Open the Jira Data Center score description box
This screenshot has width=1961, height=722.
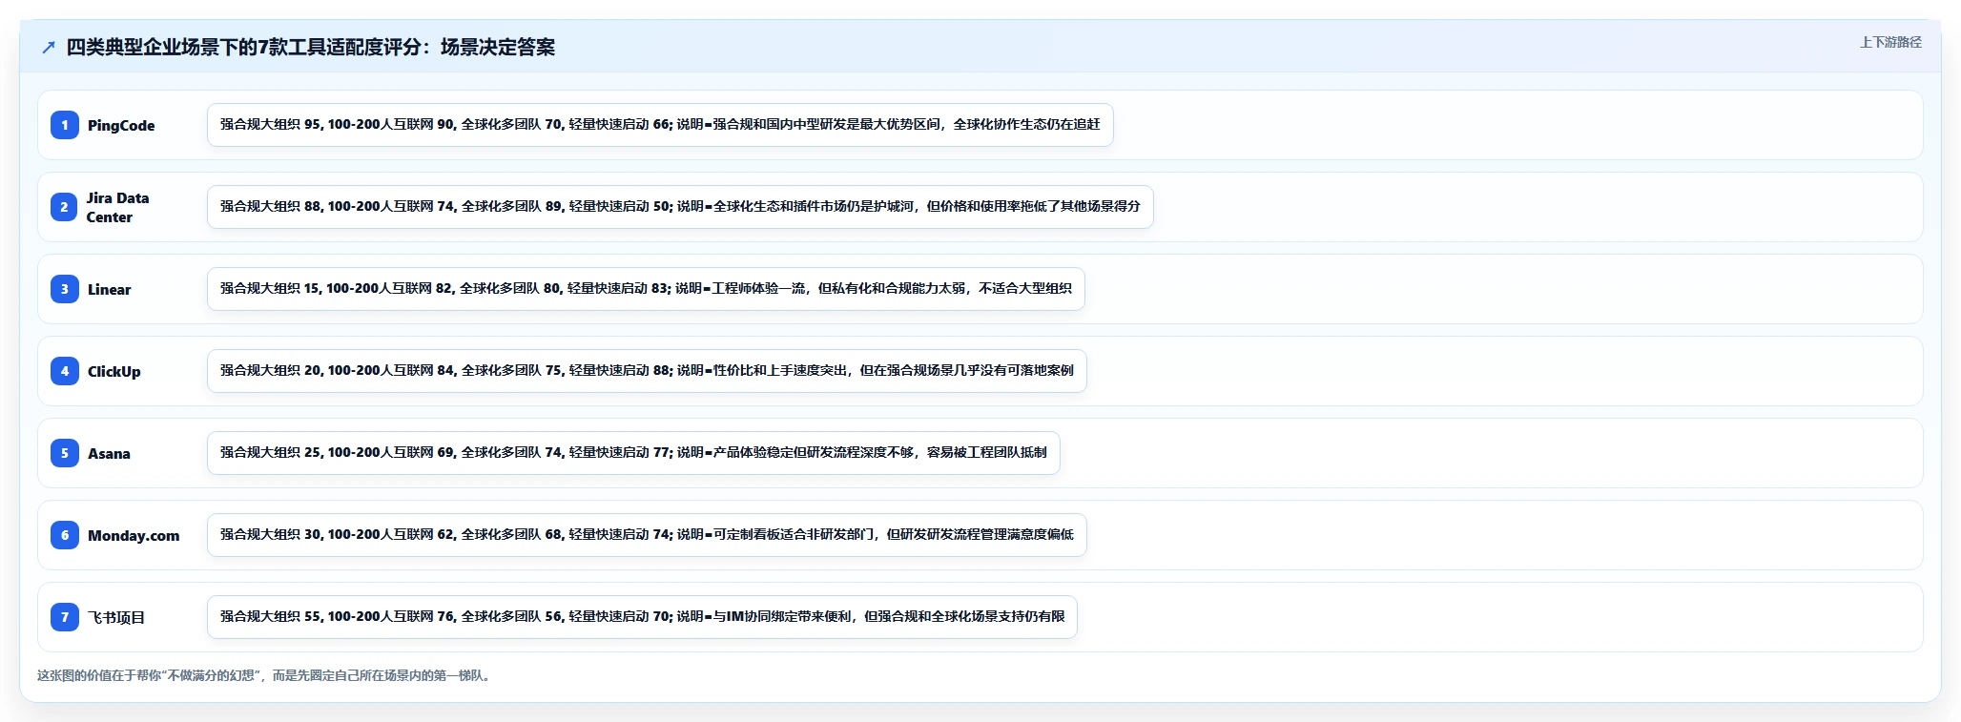pos(680,207)
